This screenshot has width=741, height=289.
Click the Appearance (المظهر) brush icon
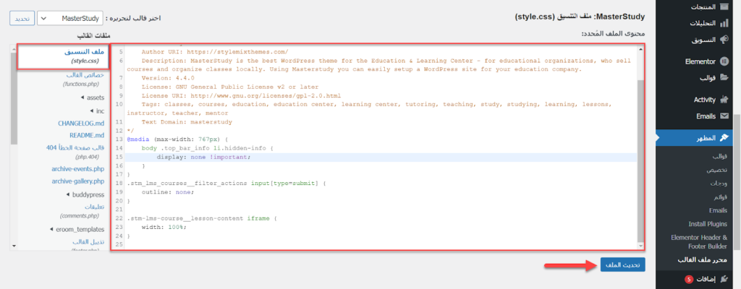(x=724, y=138)
